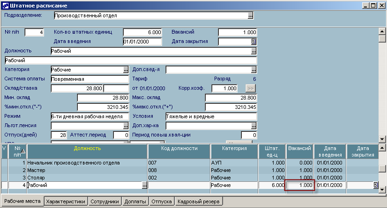Click table scrollbar down arrow

(x=382, y=190)
